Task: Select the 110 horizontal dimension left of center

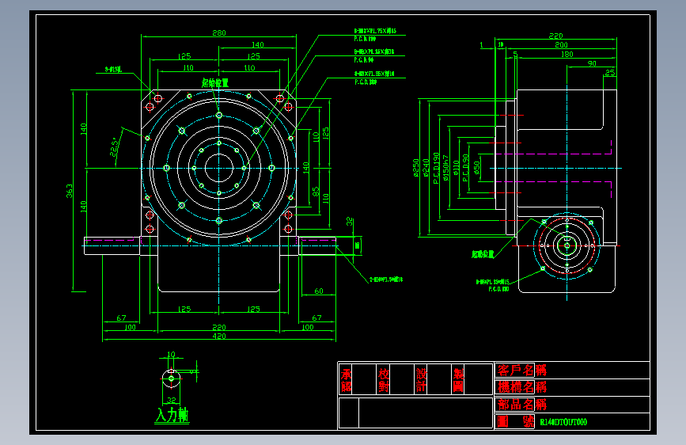Action: tap(188, 68)
